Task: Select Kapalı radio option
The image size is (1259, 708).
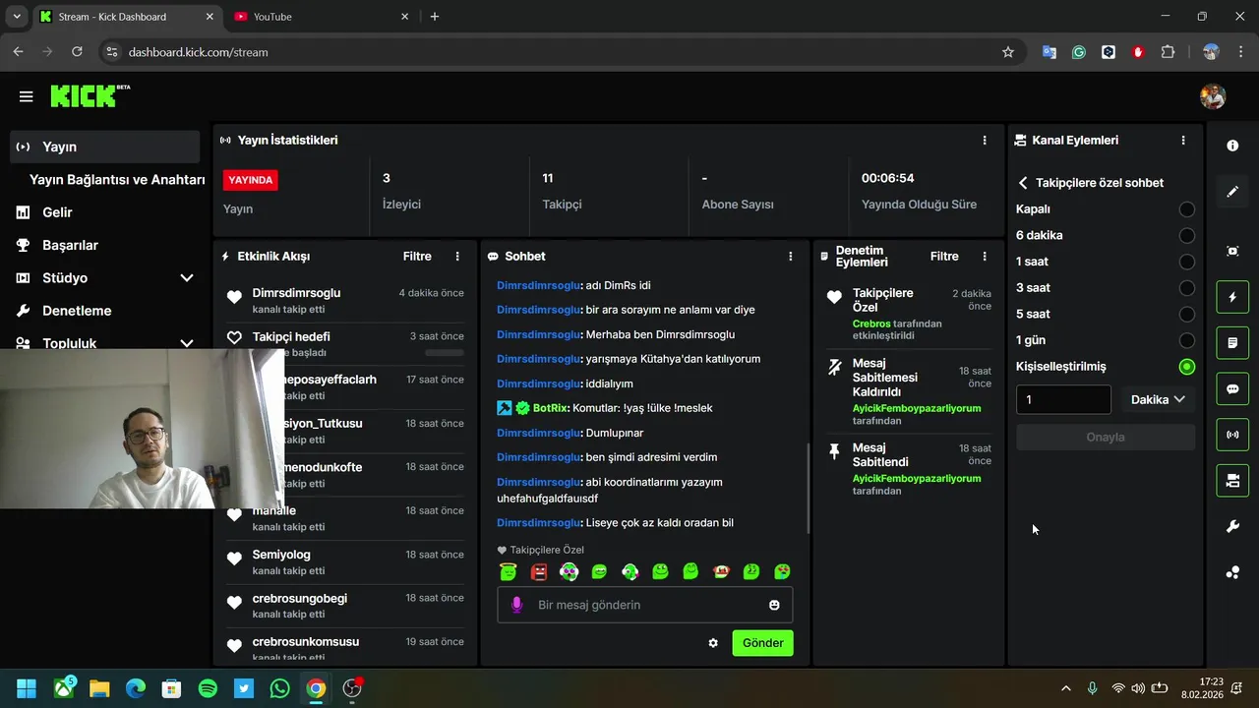Action: tap(1187, 209)
